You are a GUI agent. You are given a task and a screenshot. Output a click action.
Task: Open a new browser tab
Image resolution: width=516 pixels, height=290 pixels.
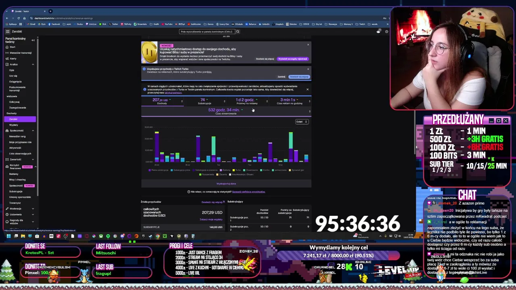(x=50, y=11)
